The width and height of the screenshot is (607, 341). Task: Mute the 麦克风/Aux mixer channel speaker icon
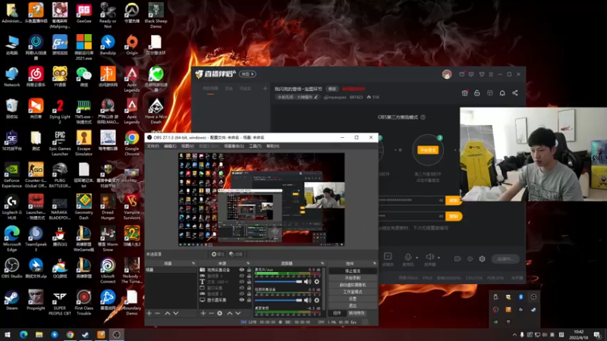(307, 281)
